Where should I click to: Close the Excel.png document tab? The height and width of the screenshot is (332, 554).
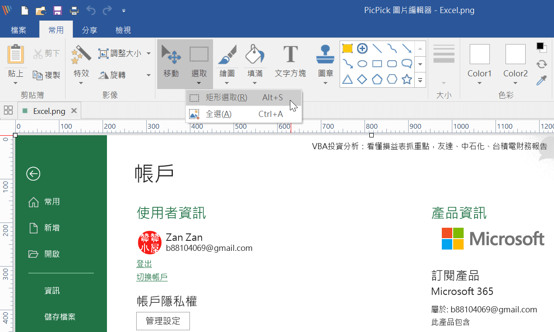click(74, 111)
